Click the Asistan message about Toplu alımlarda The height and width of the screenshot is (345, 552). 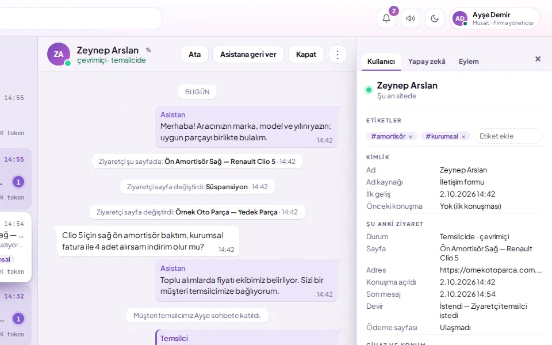pos(247,281)
